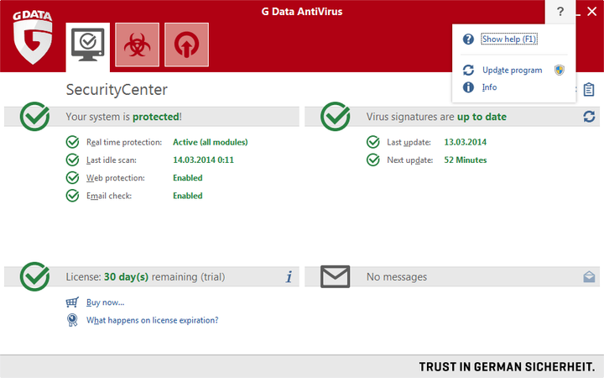604x378 pixels.
Task: Click the large green check beside system protected
Action: tap(34, 117)
